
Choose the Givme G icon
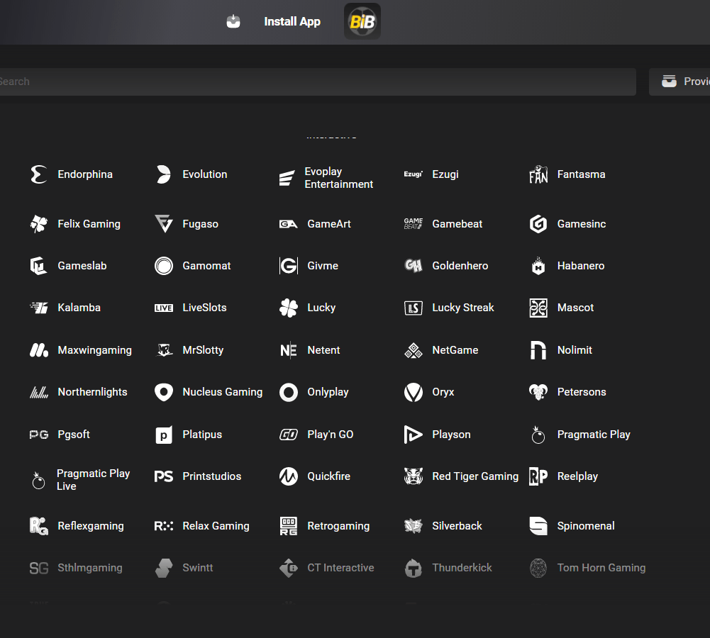click(288, 266)
